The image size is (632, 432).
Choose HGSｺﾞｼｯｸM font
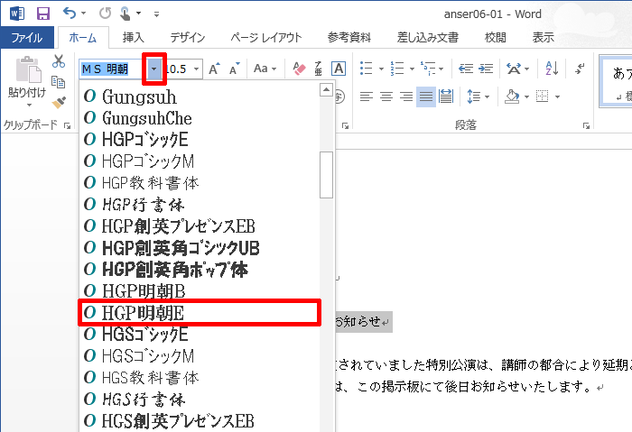pyautogui.click(x=200, y=356)
